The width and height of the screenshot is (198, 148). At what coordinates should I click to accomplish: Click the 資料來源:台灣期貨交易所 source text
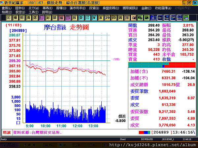37,133
